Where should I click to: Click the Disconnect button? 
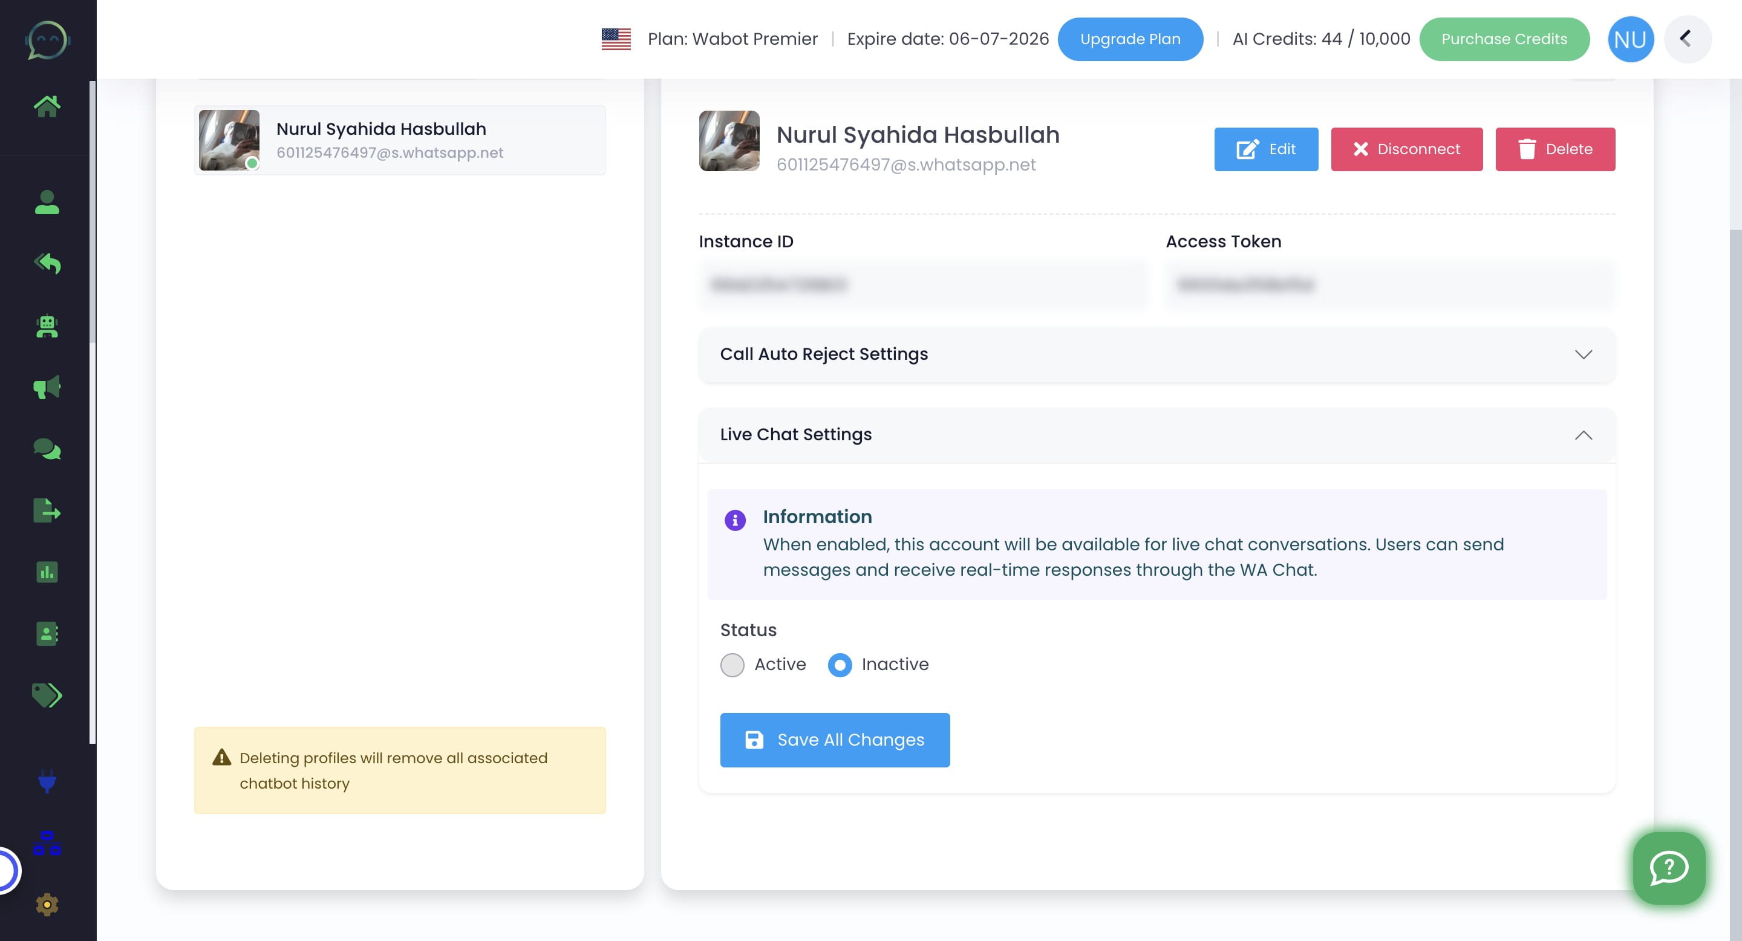tap(1406, 149)
